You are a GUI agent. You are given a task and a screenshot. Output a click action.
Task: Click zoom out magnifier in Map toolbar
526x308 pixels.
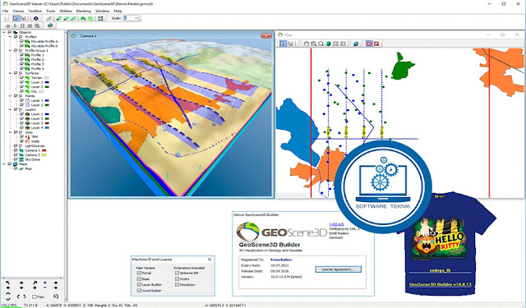321,44
